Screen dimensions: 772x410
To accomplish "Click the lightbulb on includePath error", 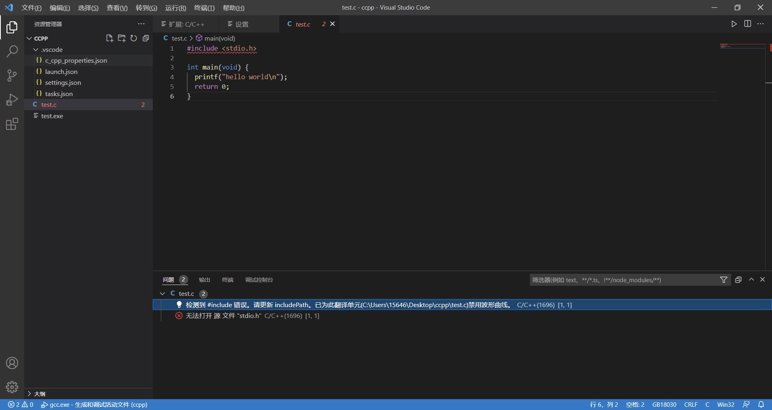I will [179, 305].
